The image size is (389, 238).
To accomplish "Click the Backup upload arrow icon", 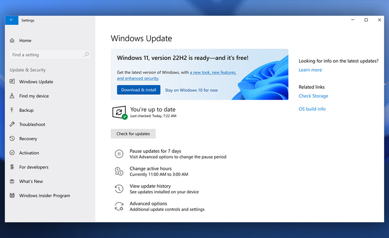I will click(12, 110).
